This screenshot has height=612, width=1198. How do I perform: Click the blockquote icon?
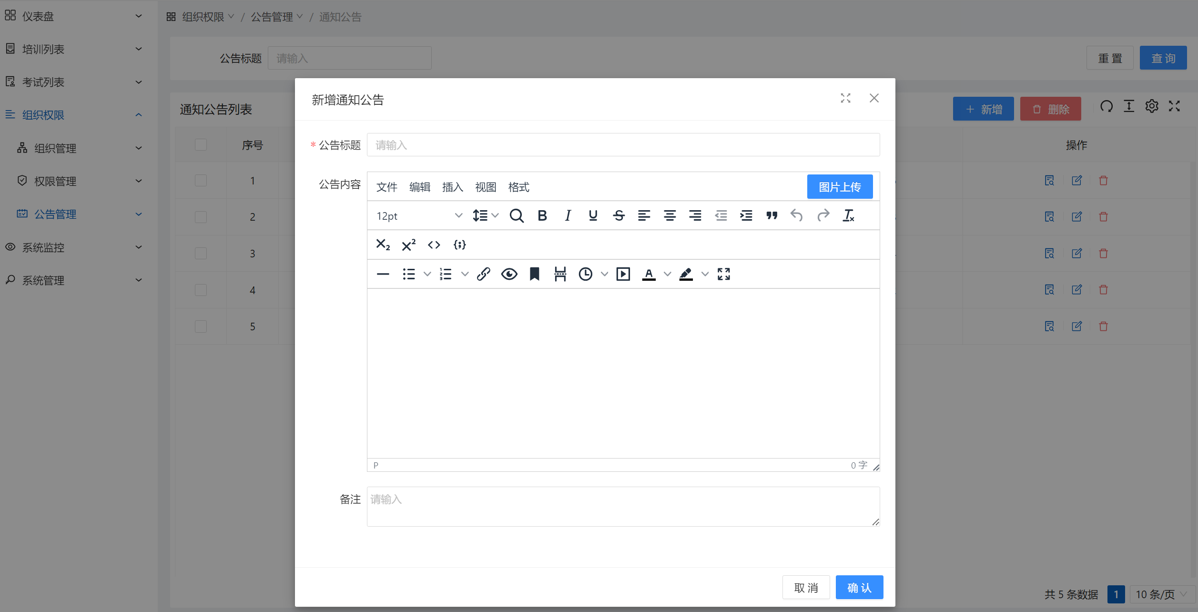[x=772, y=216]
